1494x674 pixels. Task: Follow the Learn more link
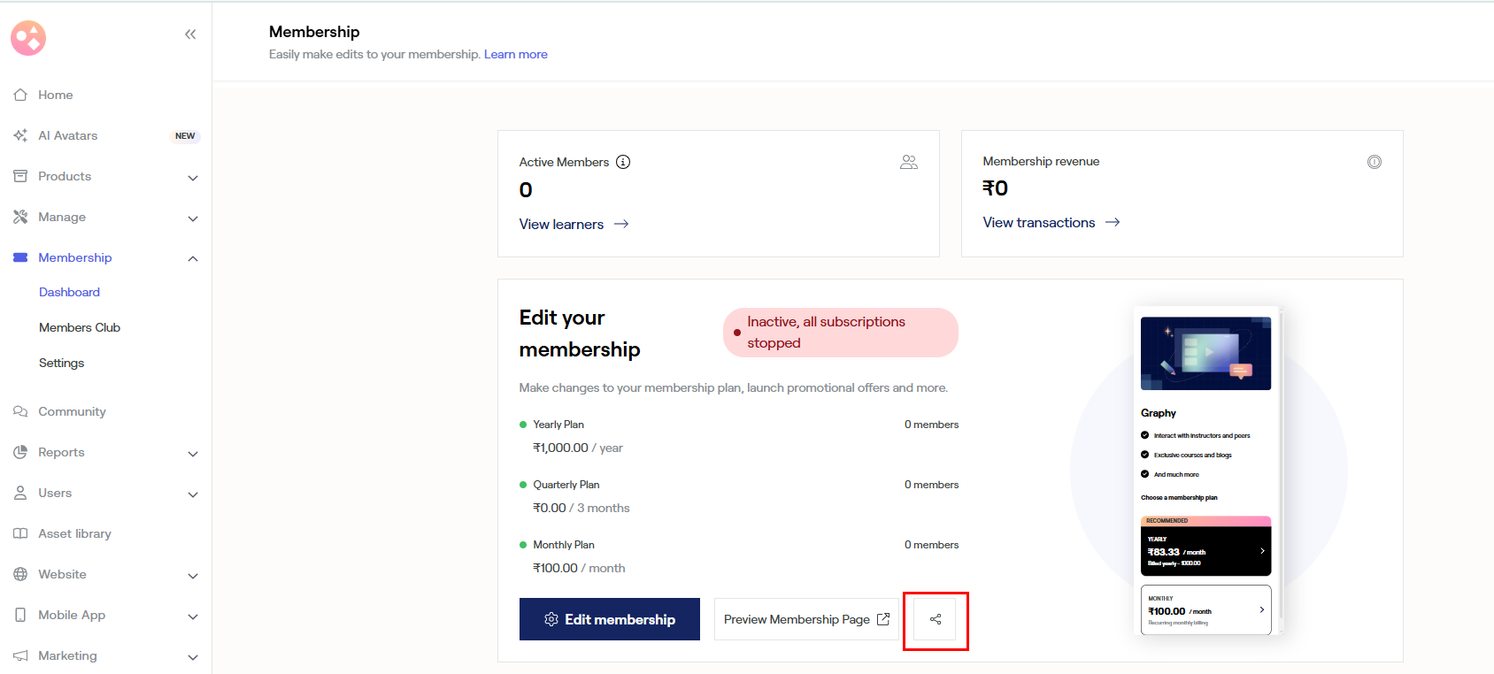click(x=515, y=54)
